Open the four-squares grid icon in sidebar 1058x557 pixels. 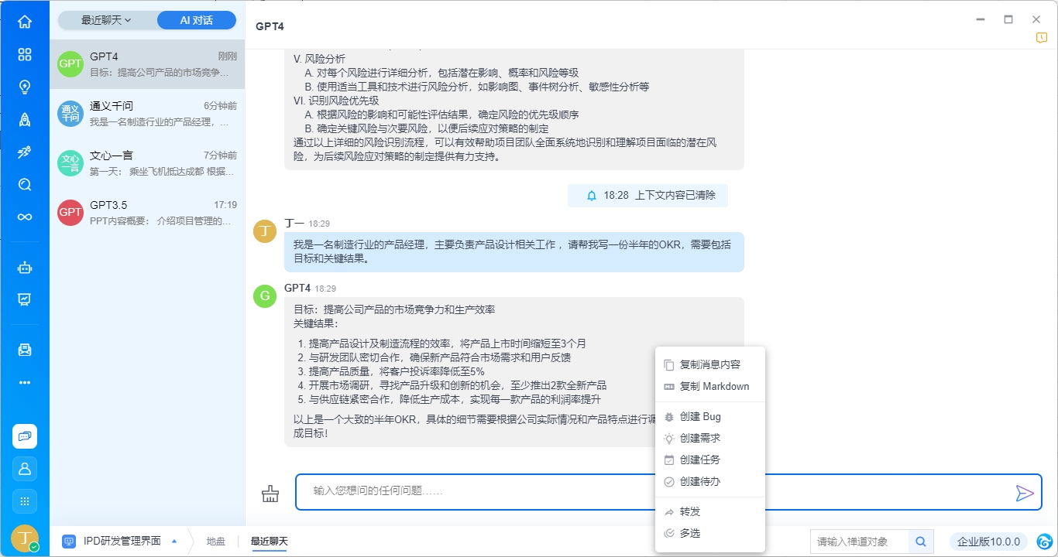point(25,54)
